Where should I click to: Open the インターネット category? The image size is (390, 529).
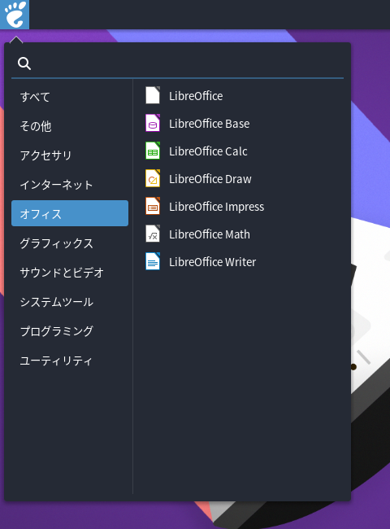pos(70,185)
